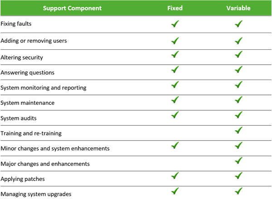Click the Applying patches row label
Image resolution: width=272 pixels, height=199 pixels.
[x=23, y=179]
